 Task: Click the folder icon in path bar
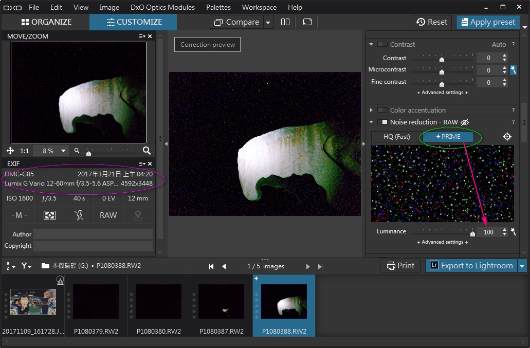(x=45, y=266)
